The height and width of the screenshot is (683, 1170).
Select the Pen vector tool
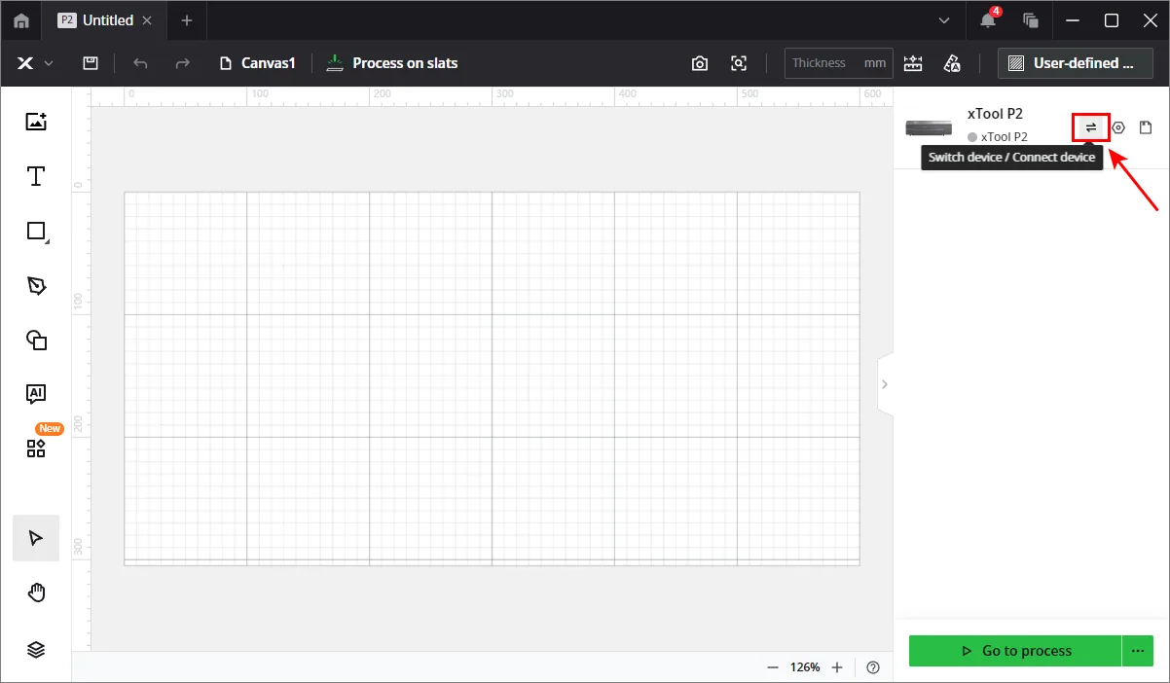36,286
